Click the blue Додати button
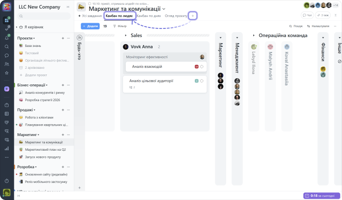The height and width of the screenshot is (200, 342). (x=90, y=26)
